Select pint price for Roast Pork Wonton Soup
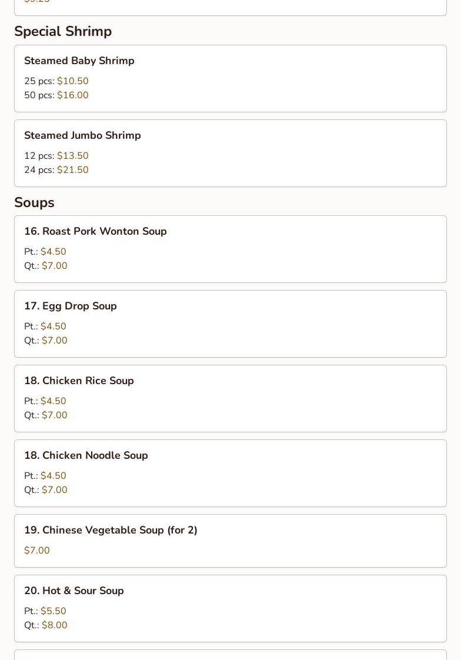This screenshot has height=660, width=461. [x=53, y=252]
